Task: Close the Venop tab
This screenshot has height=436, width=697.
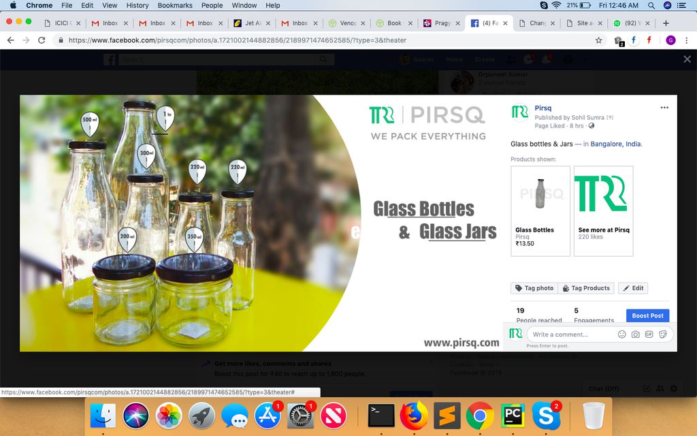Action: point(363,23)
